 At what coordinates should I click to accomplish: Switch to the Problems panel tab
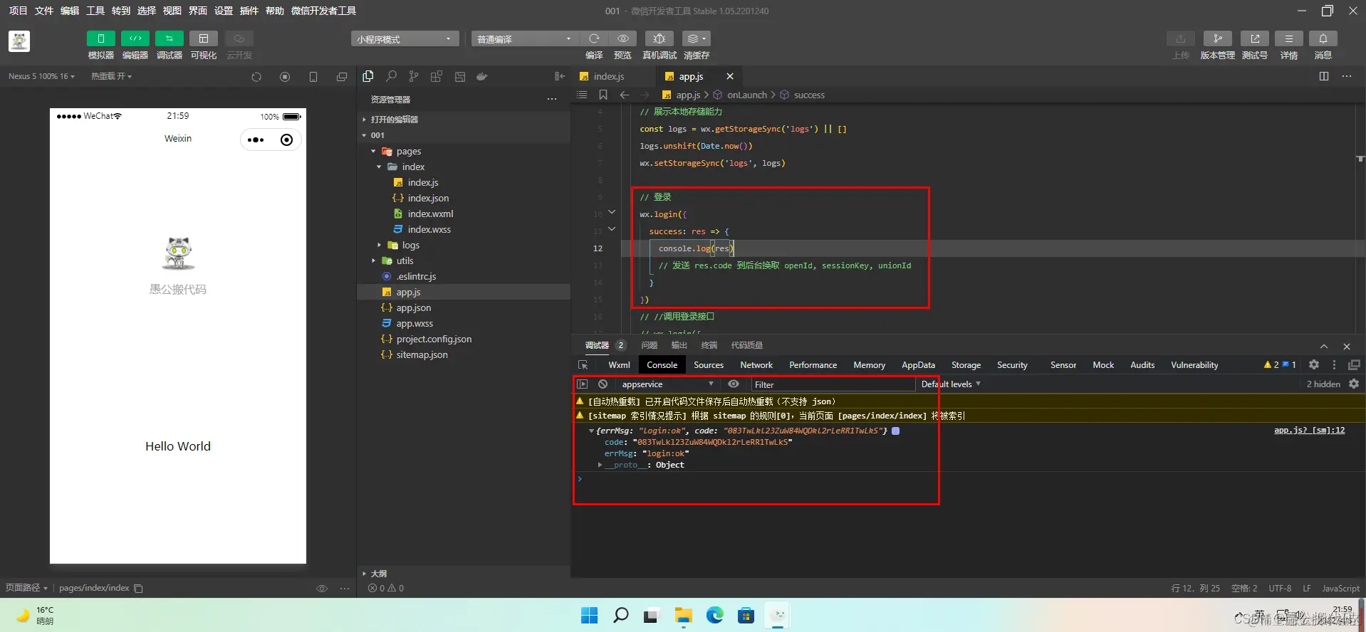point(649,345)
